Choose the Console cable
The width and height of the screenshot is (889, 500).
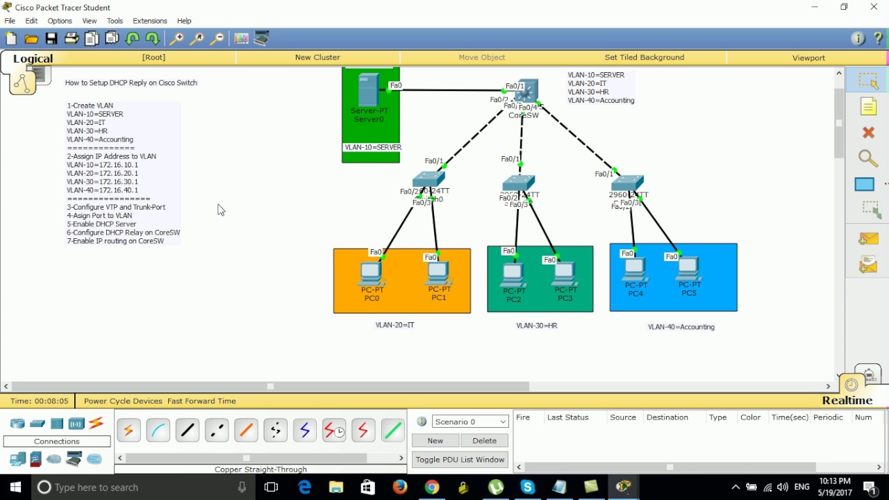tap(158, 431)
